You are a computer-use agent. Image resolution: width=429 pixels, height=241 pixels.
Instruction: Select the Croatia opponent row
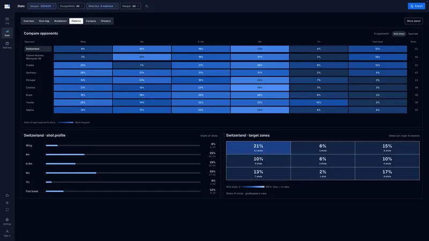38,65
